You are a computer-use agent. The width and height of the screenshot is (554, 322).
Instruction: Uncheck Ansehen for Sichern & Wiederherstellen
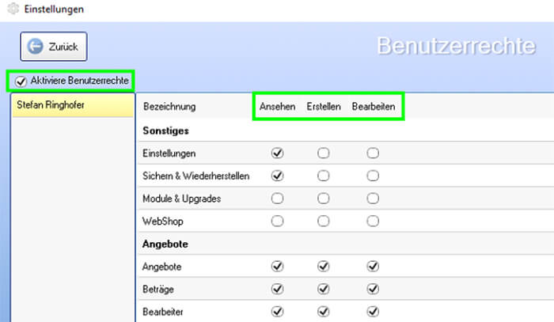277,176
